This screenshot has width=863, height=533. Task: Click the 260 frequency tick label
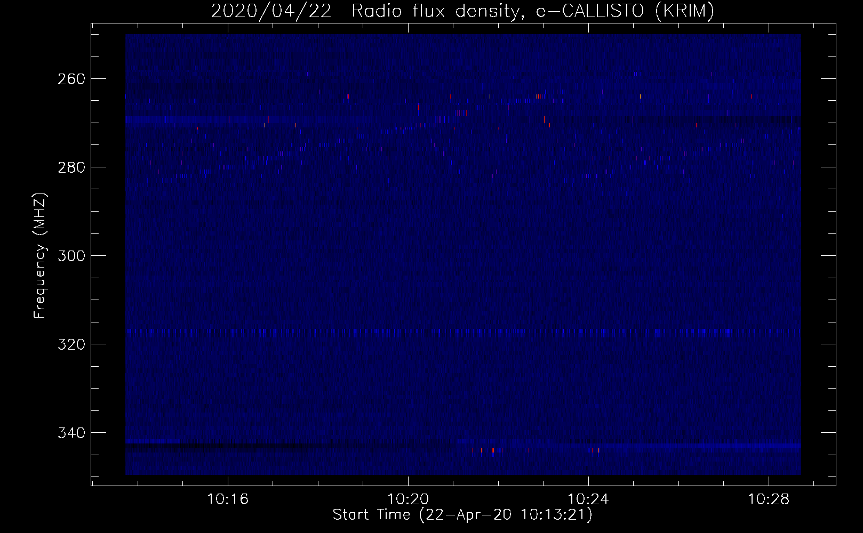[x=70, y=79]
